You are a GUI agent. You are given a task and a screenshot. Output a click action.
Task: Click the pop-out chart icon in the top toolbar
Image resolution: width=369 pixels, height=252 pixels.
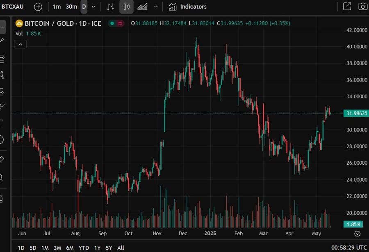point(347,7)
